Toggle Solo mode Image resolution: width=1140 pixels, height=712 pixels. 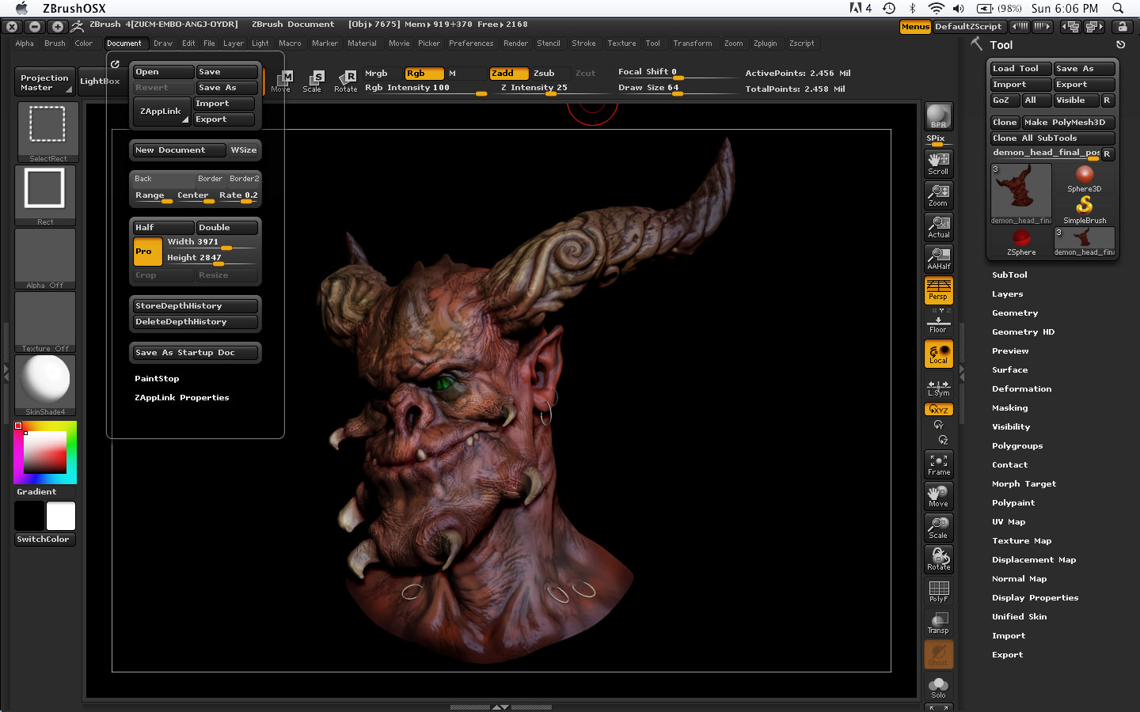pyautogui.click(x=938, y=687)
